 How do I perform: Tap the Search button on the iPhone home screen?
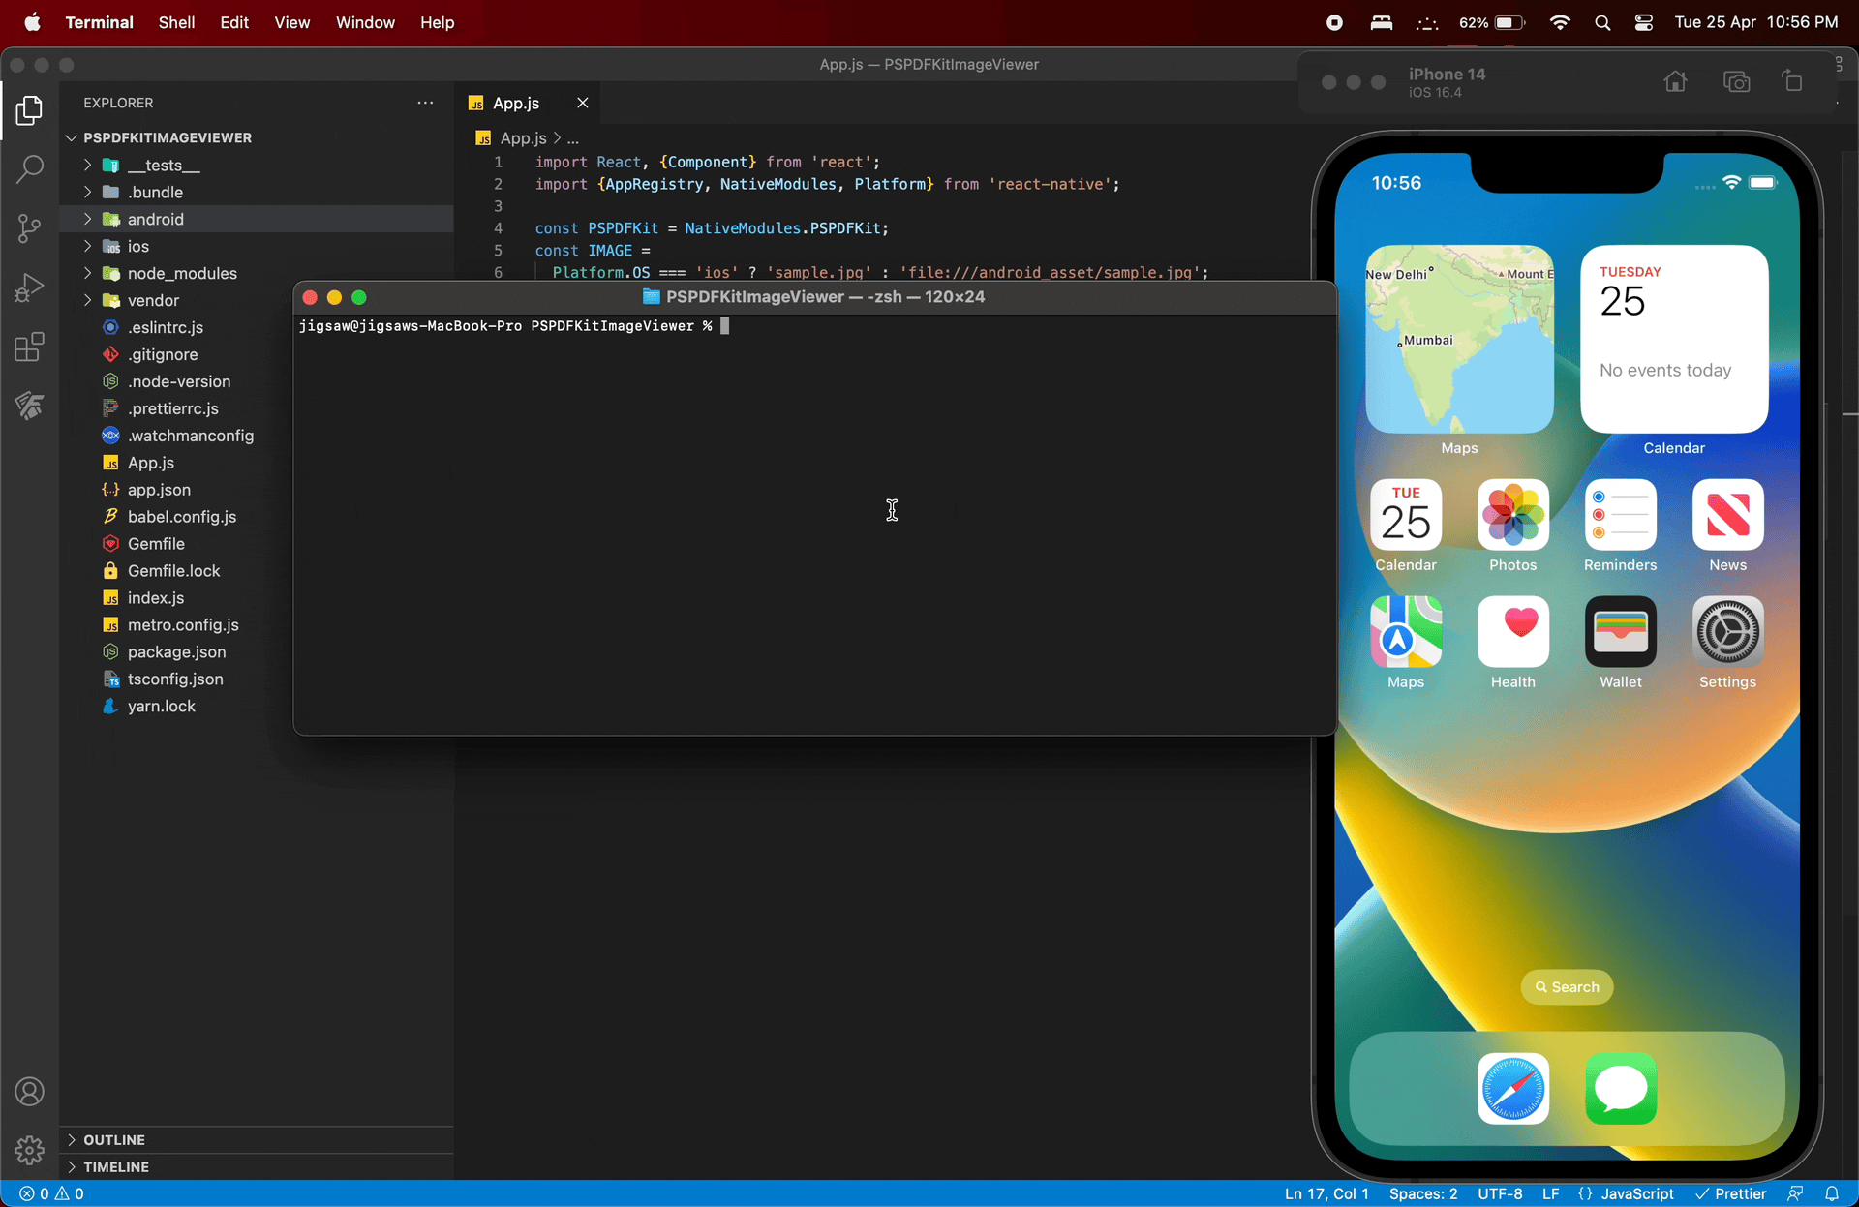[1566, 987]
